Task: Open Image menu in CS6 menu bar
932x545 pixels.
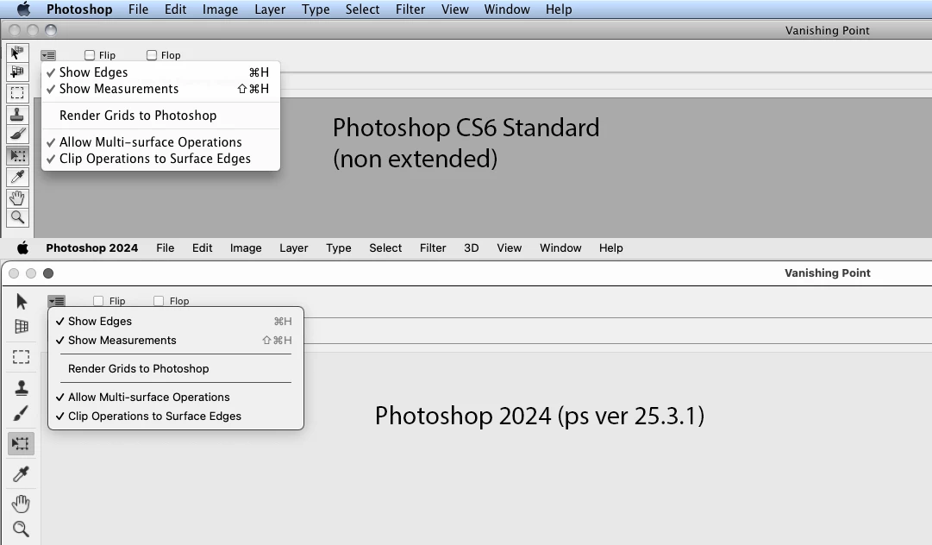Action: (x=220, y=9)
